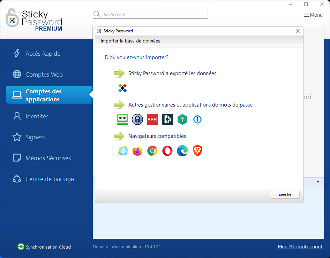Choose the Sticky Password exported data icon

click(x=122, y=88)
